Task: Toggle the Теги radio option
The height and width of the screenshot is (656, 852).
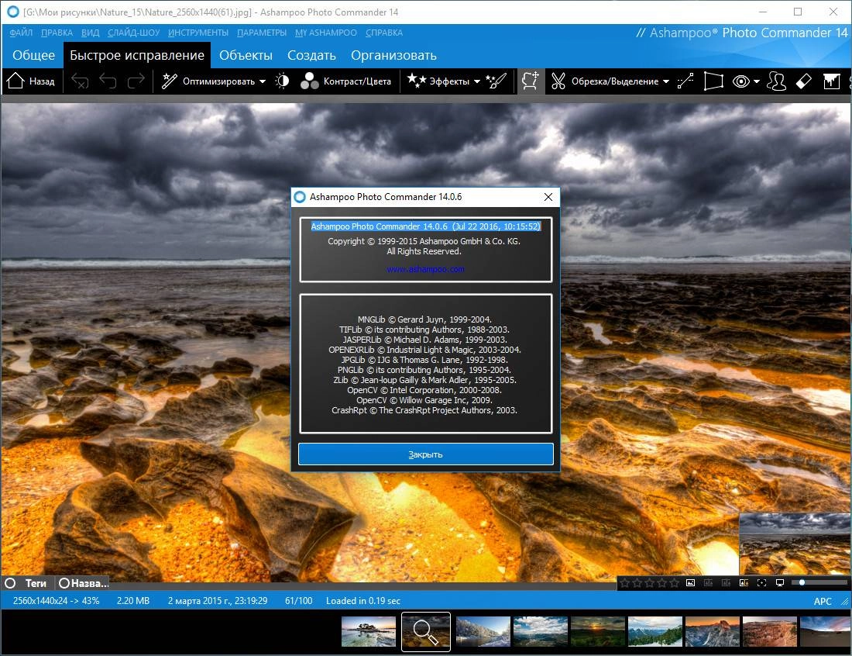Action: pos(10,583)
